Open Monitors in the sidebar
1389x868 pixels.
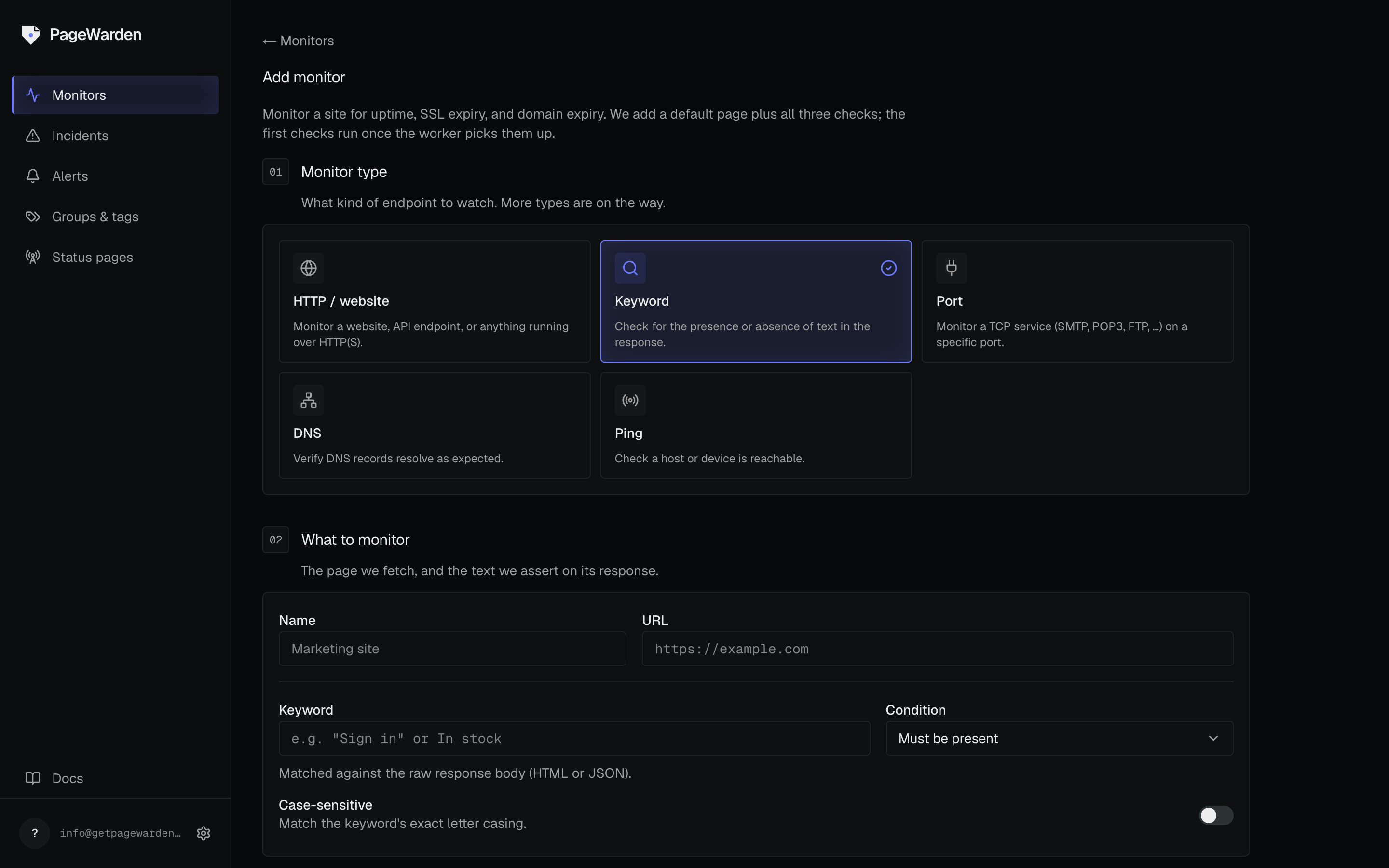pyautogui.click(x=115, y=95)
